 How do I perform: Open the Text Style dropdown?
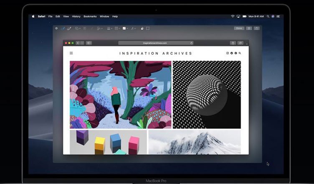pyautogui.click(x=133, y=28)
